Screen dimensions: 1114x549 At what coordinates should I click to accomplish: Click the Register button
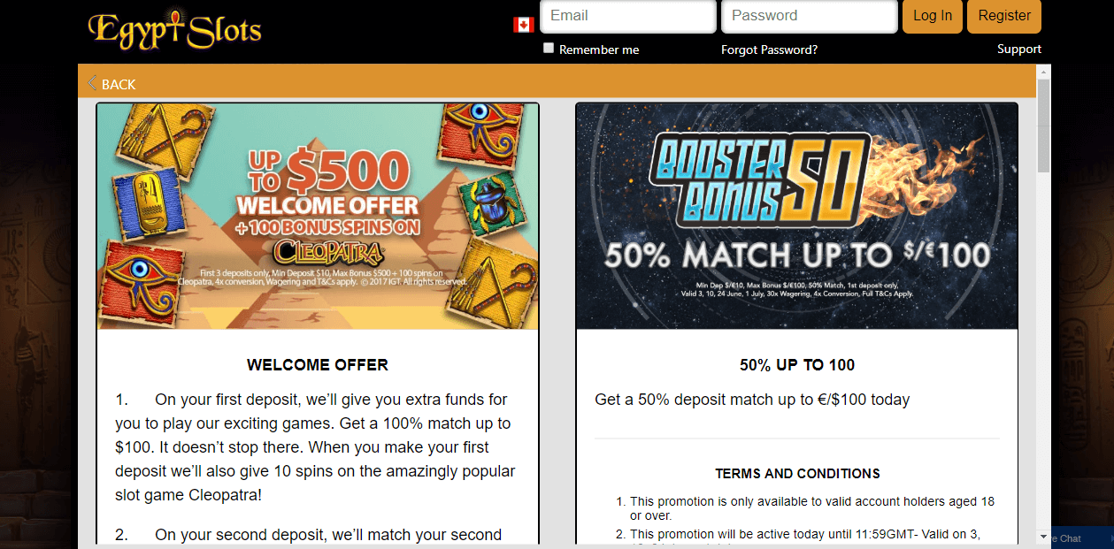tap(1004, 16)
